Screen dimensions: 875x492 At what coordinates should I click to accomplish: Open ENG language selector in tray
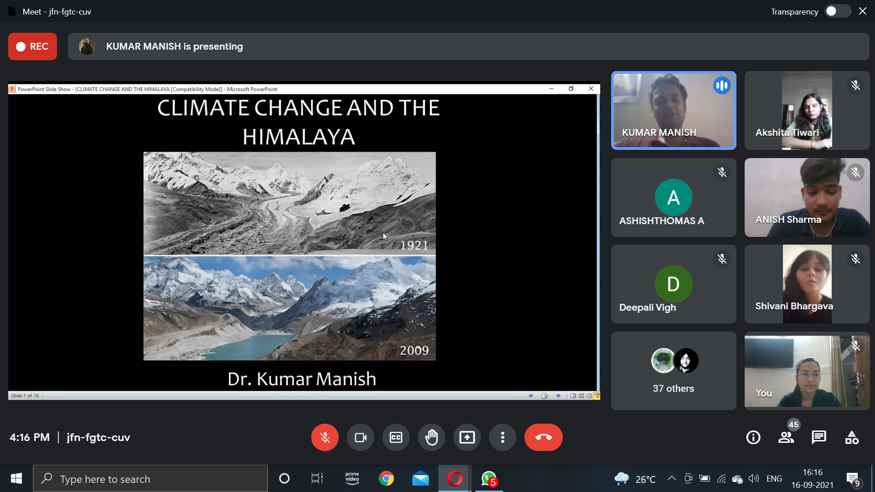pos(774,479)
